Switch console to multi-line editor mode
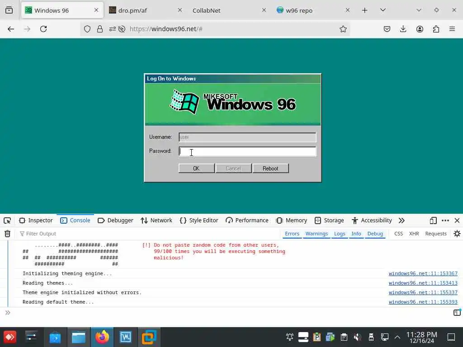The width and height of the screenshot is (463, 347). tap(457, 313)
